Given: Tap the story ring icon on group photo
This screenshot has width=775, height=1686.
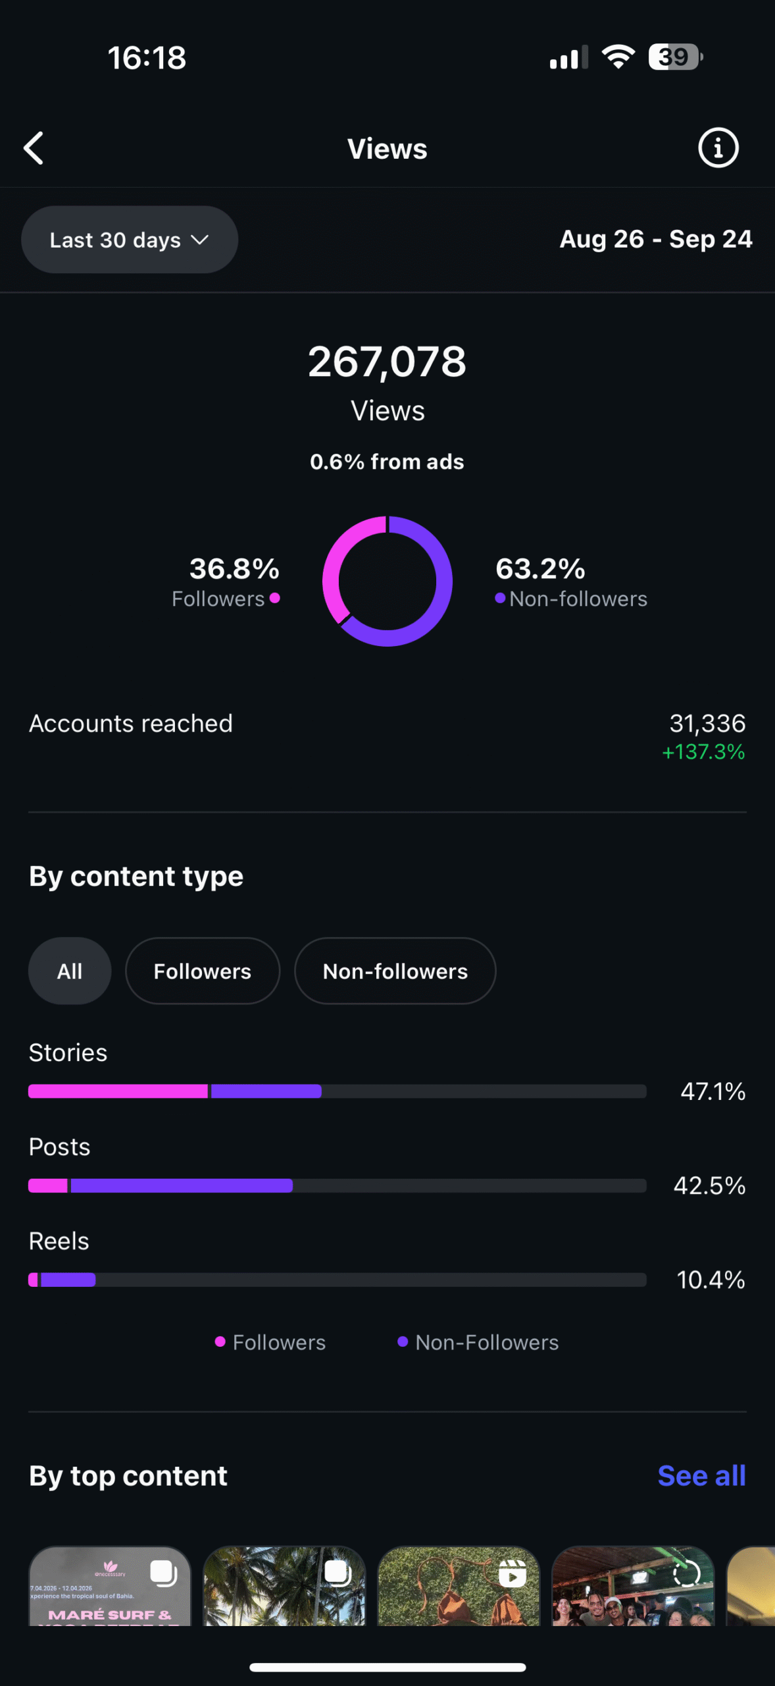Looking at the screenshot, I should (x=686, y=1573).
